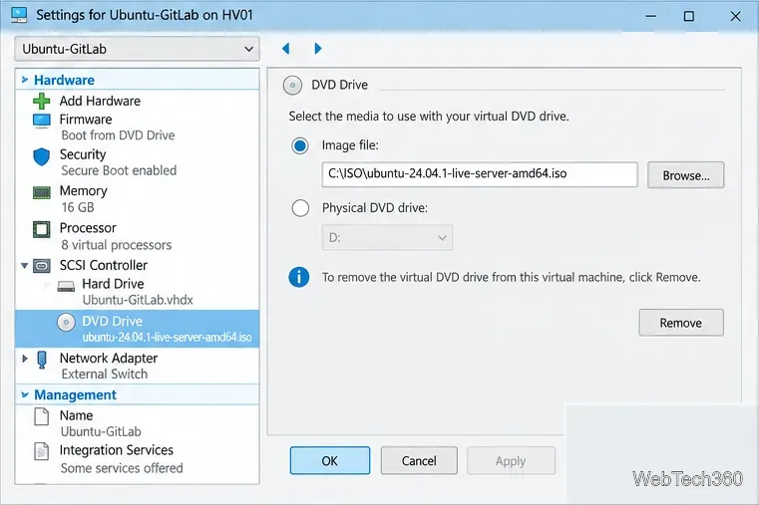Screen dimensions: 759x505
Task: Collapse the Hardware section header
Action: click(x=25, y=80)
